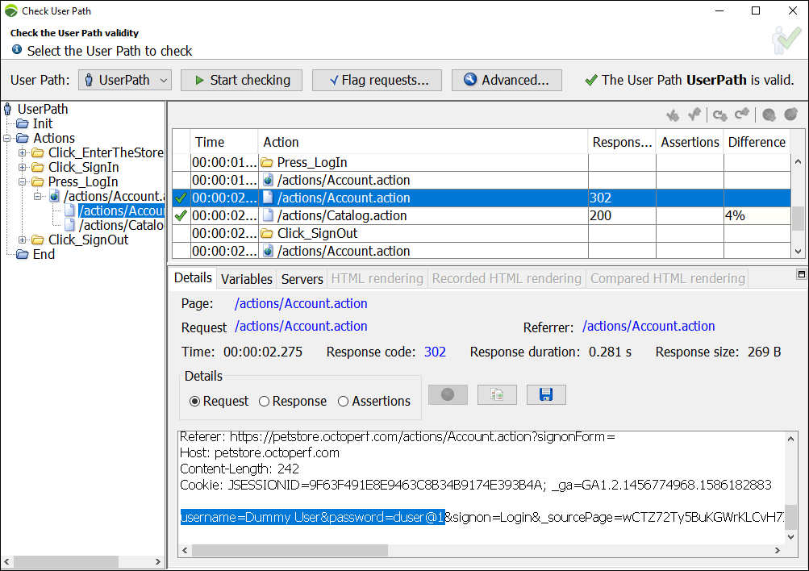Click the Flag requests button
The width and height of the screenshot is (809, 571).
click(377, 80)
